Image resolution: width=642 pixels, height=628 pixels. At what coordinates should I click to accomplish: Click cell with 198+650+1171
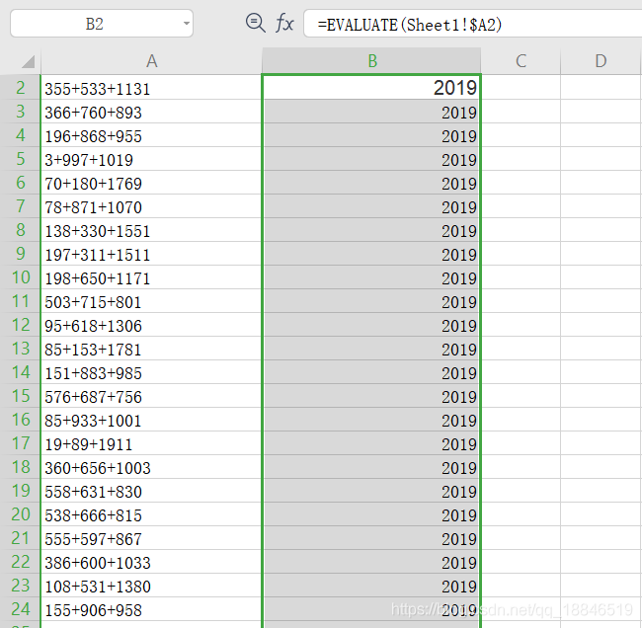pyautogui.click(x=151, y=277)
